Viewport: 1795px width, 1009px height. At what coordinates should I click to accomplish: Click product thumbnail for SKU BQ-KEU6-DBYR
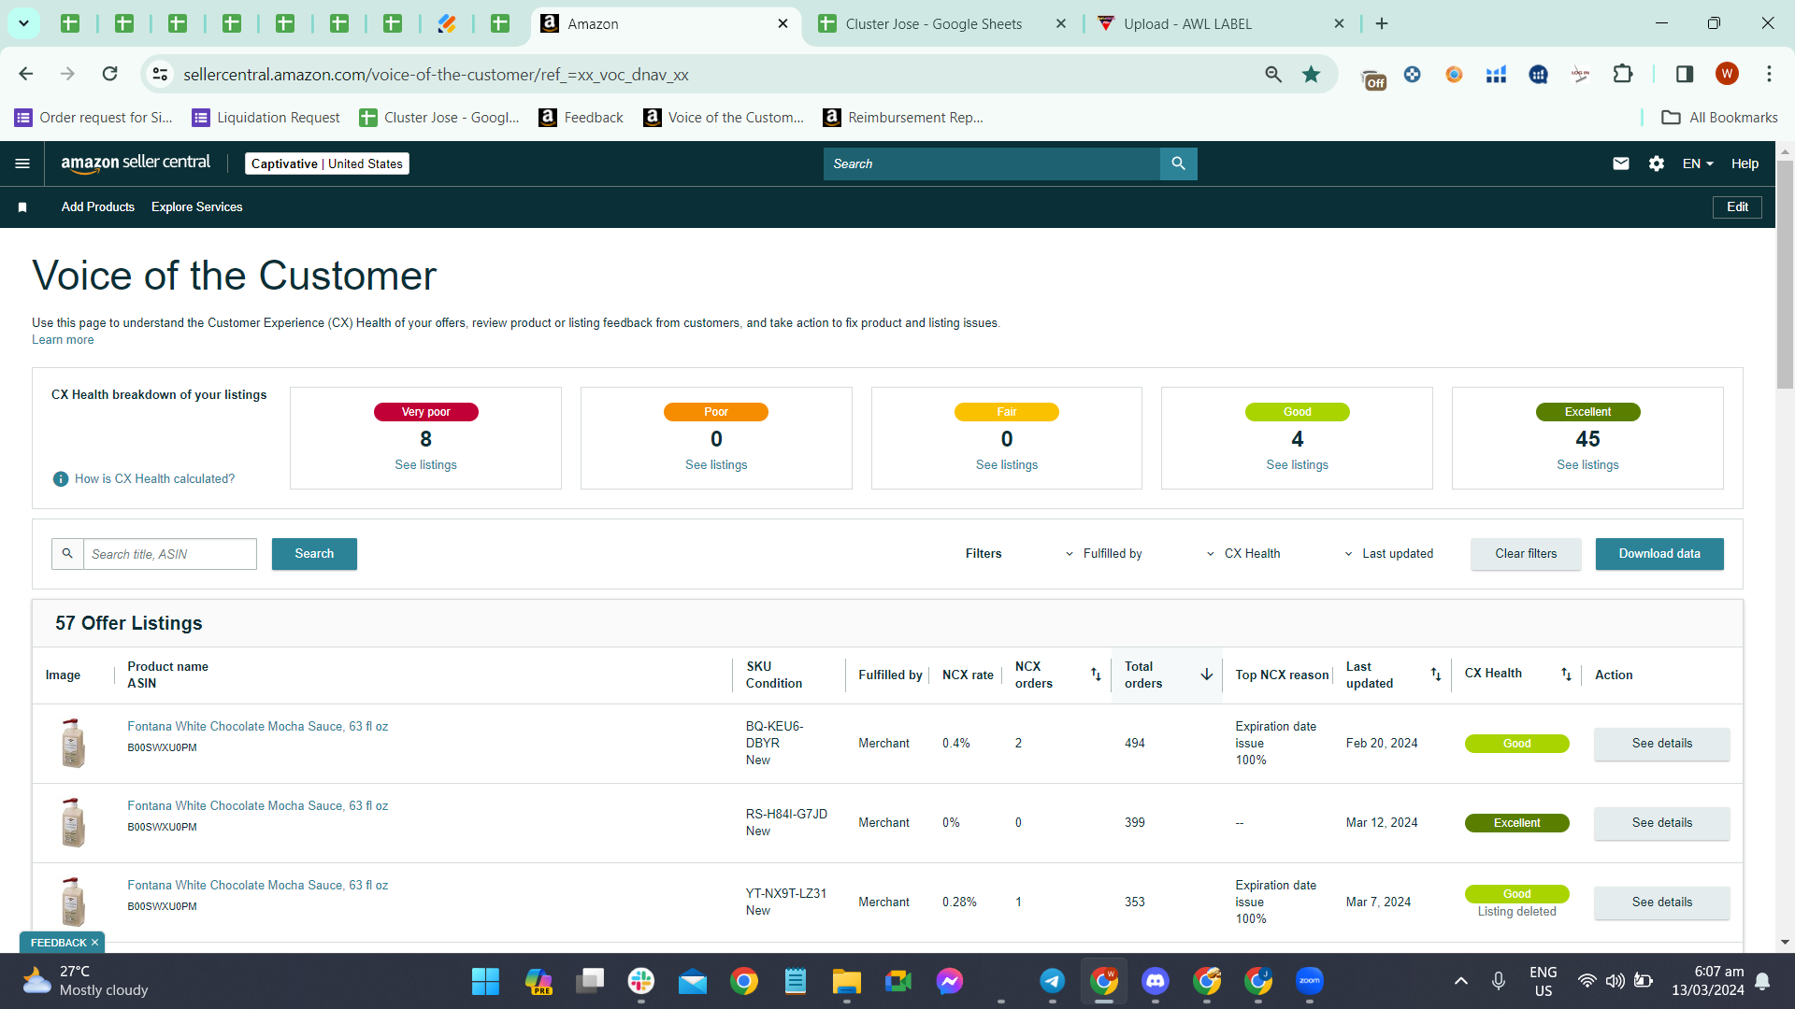[73, 744]
